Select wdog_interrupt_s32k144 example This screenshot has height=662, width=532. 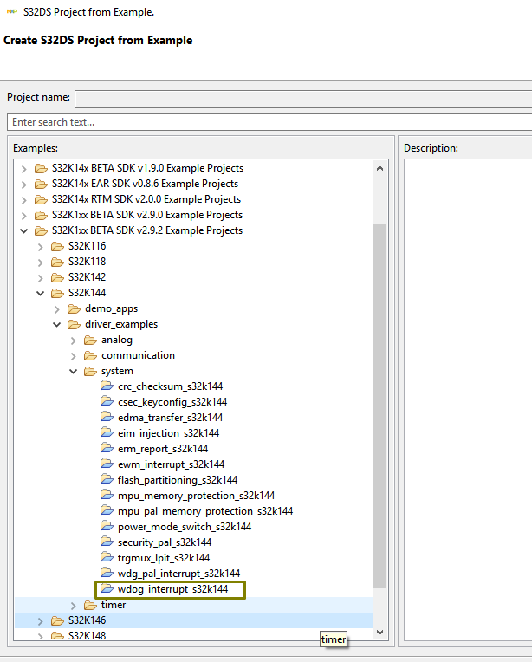coord(172,589)
